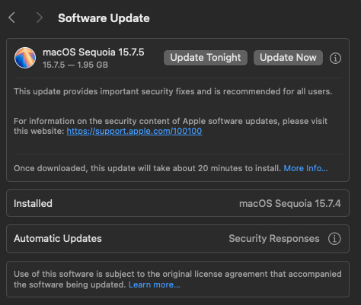Select the macOS Sequoia 15.7.5 heading
Viewport: 361px width, 305px height.
[x=94, y=52]
